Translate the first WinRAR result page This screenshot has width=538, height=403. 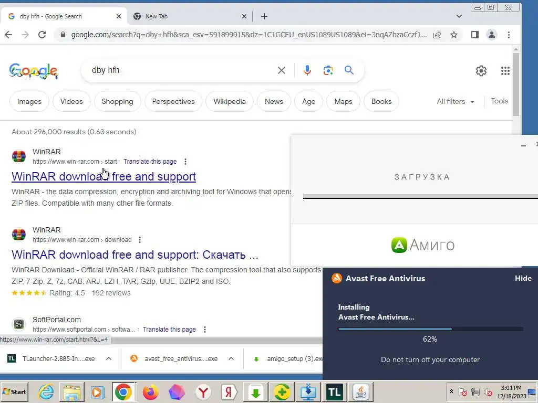150,162
